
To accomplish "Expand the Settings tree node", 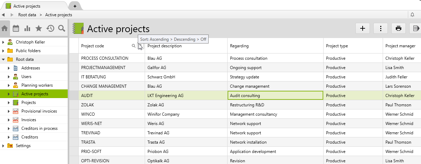I will (x=3, y=146).
